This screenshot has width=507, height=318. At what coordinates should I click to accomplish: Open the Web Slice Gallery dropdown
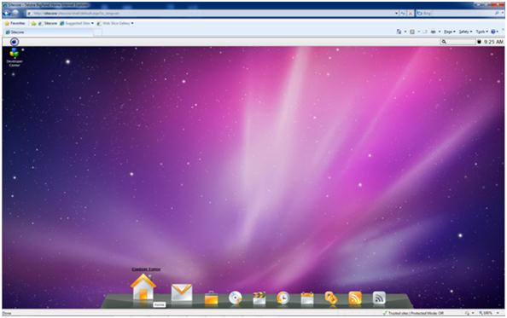115,24
